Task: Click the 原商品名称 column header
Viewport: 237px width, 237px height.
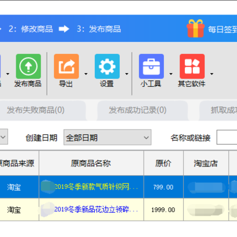Action: point(92,163)
